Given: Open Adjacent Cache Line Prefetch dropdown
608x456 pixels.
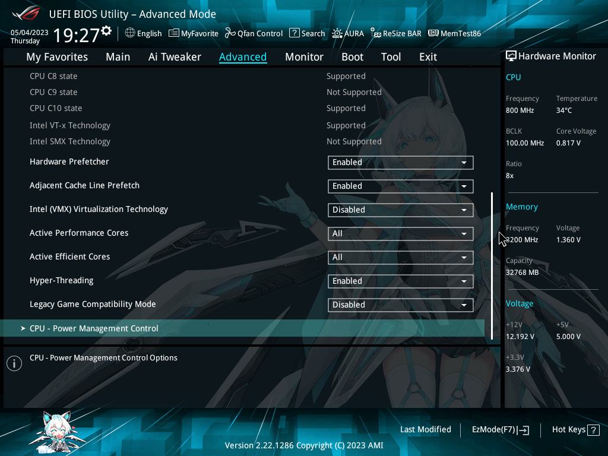Looking at the screenshot, I should (x=401, y=186).
